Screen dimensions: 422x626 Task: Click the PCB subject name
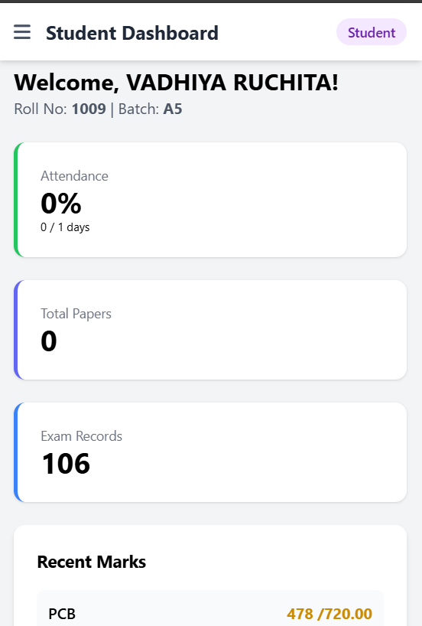[x=62, y=614]
